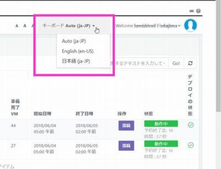Click the デプロイの状態 column header
The width and height of the screenshot is (221, 169).
pyautogui.click(x=190, y=95)
